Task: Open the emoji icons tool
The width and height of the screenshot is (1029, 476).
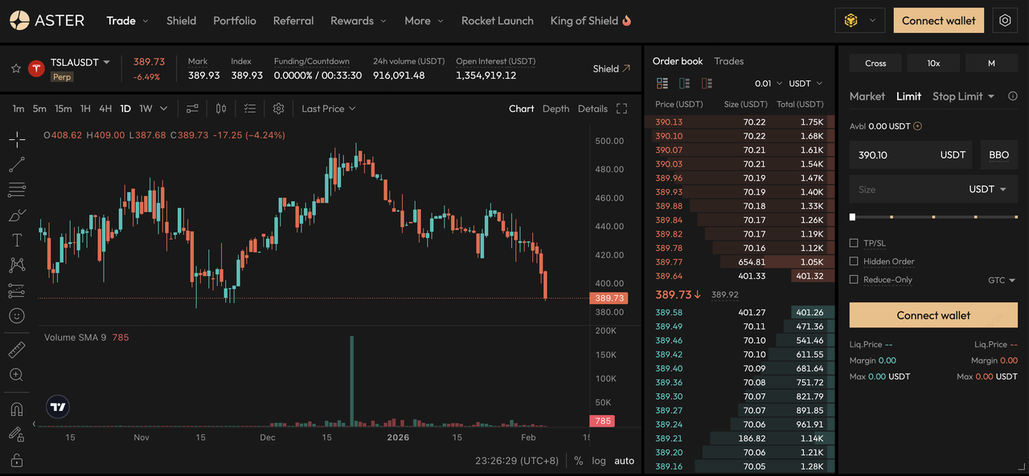Action: point(17,316)
